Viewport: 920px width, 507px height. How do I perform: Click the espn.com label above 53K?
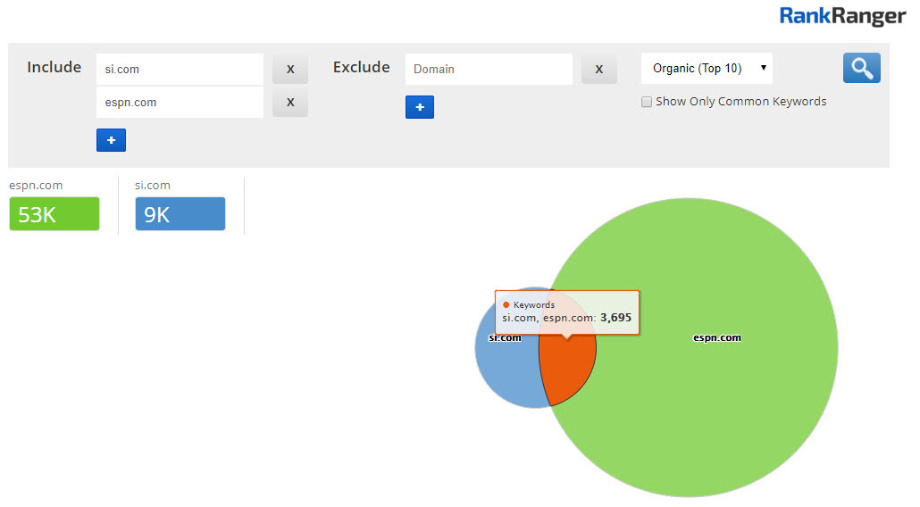point(36,186)
